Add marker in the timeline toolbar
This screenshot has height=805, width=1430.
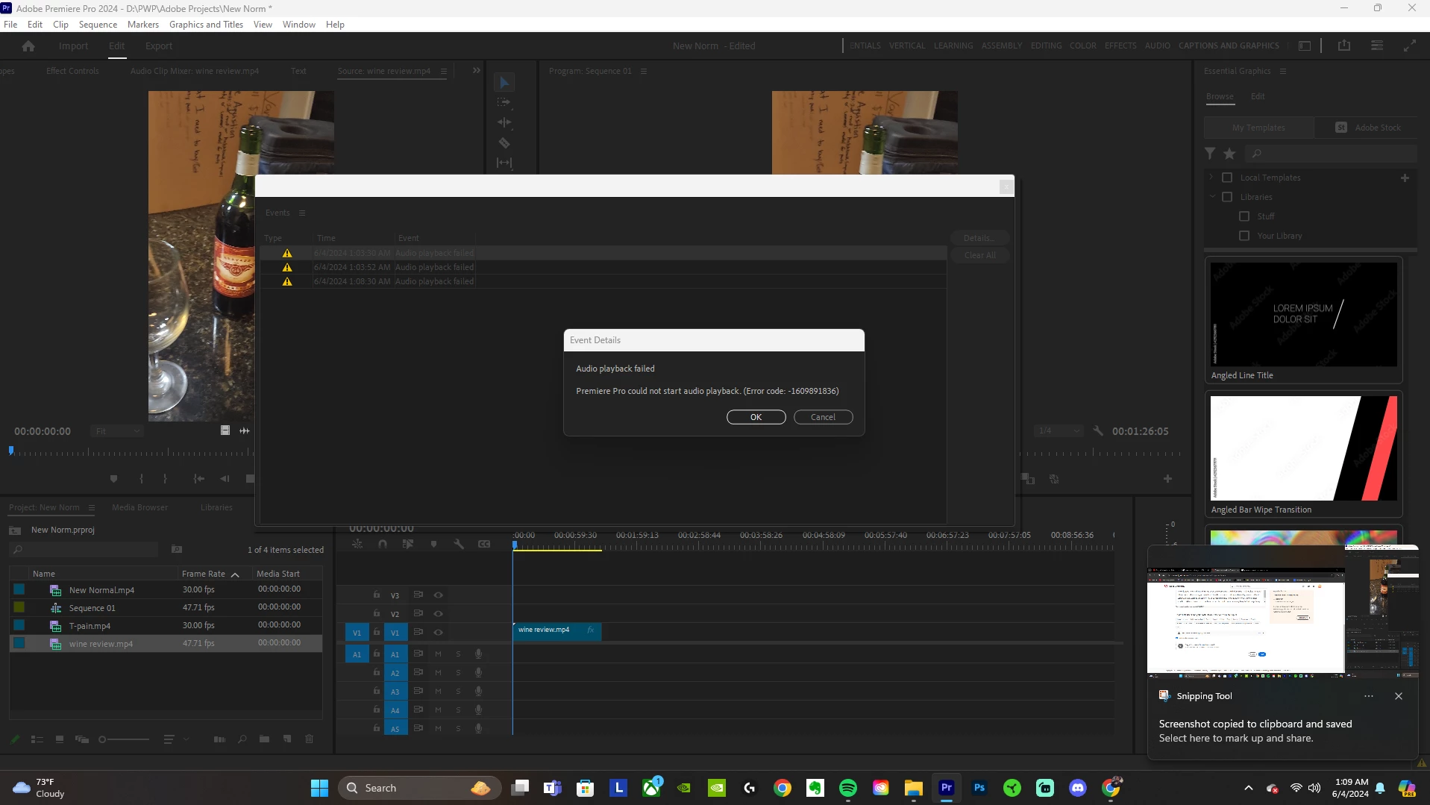pyautogui.click(x=433, y=545)
